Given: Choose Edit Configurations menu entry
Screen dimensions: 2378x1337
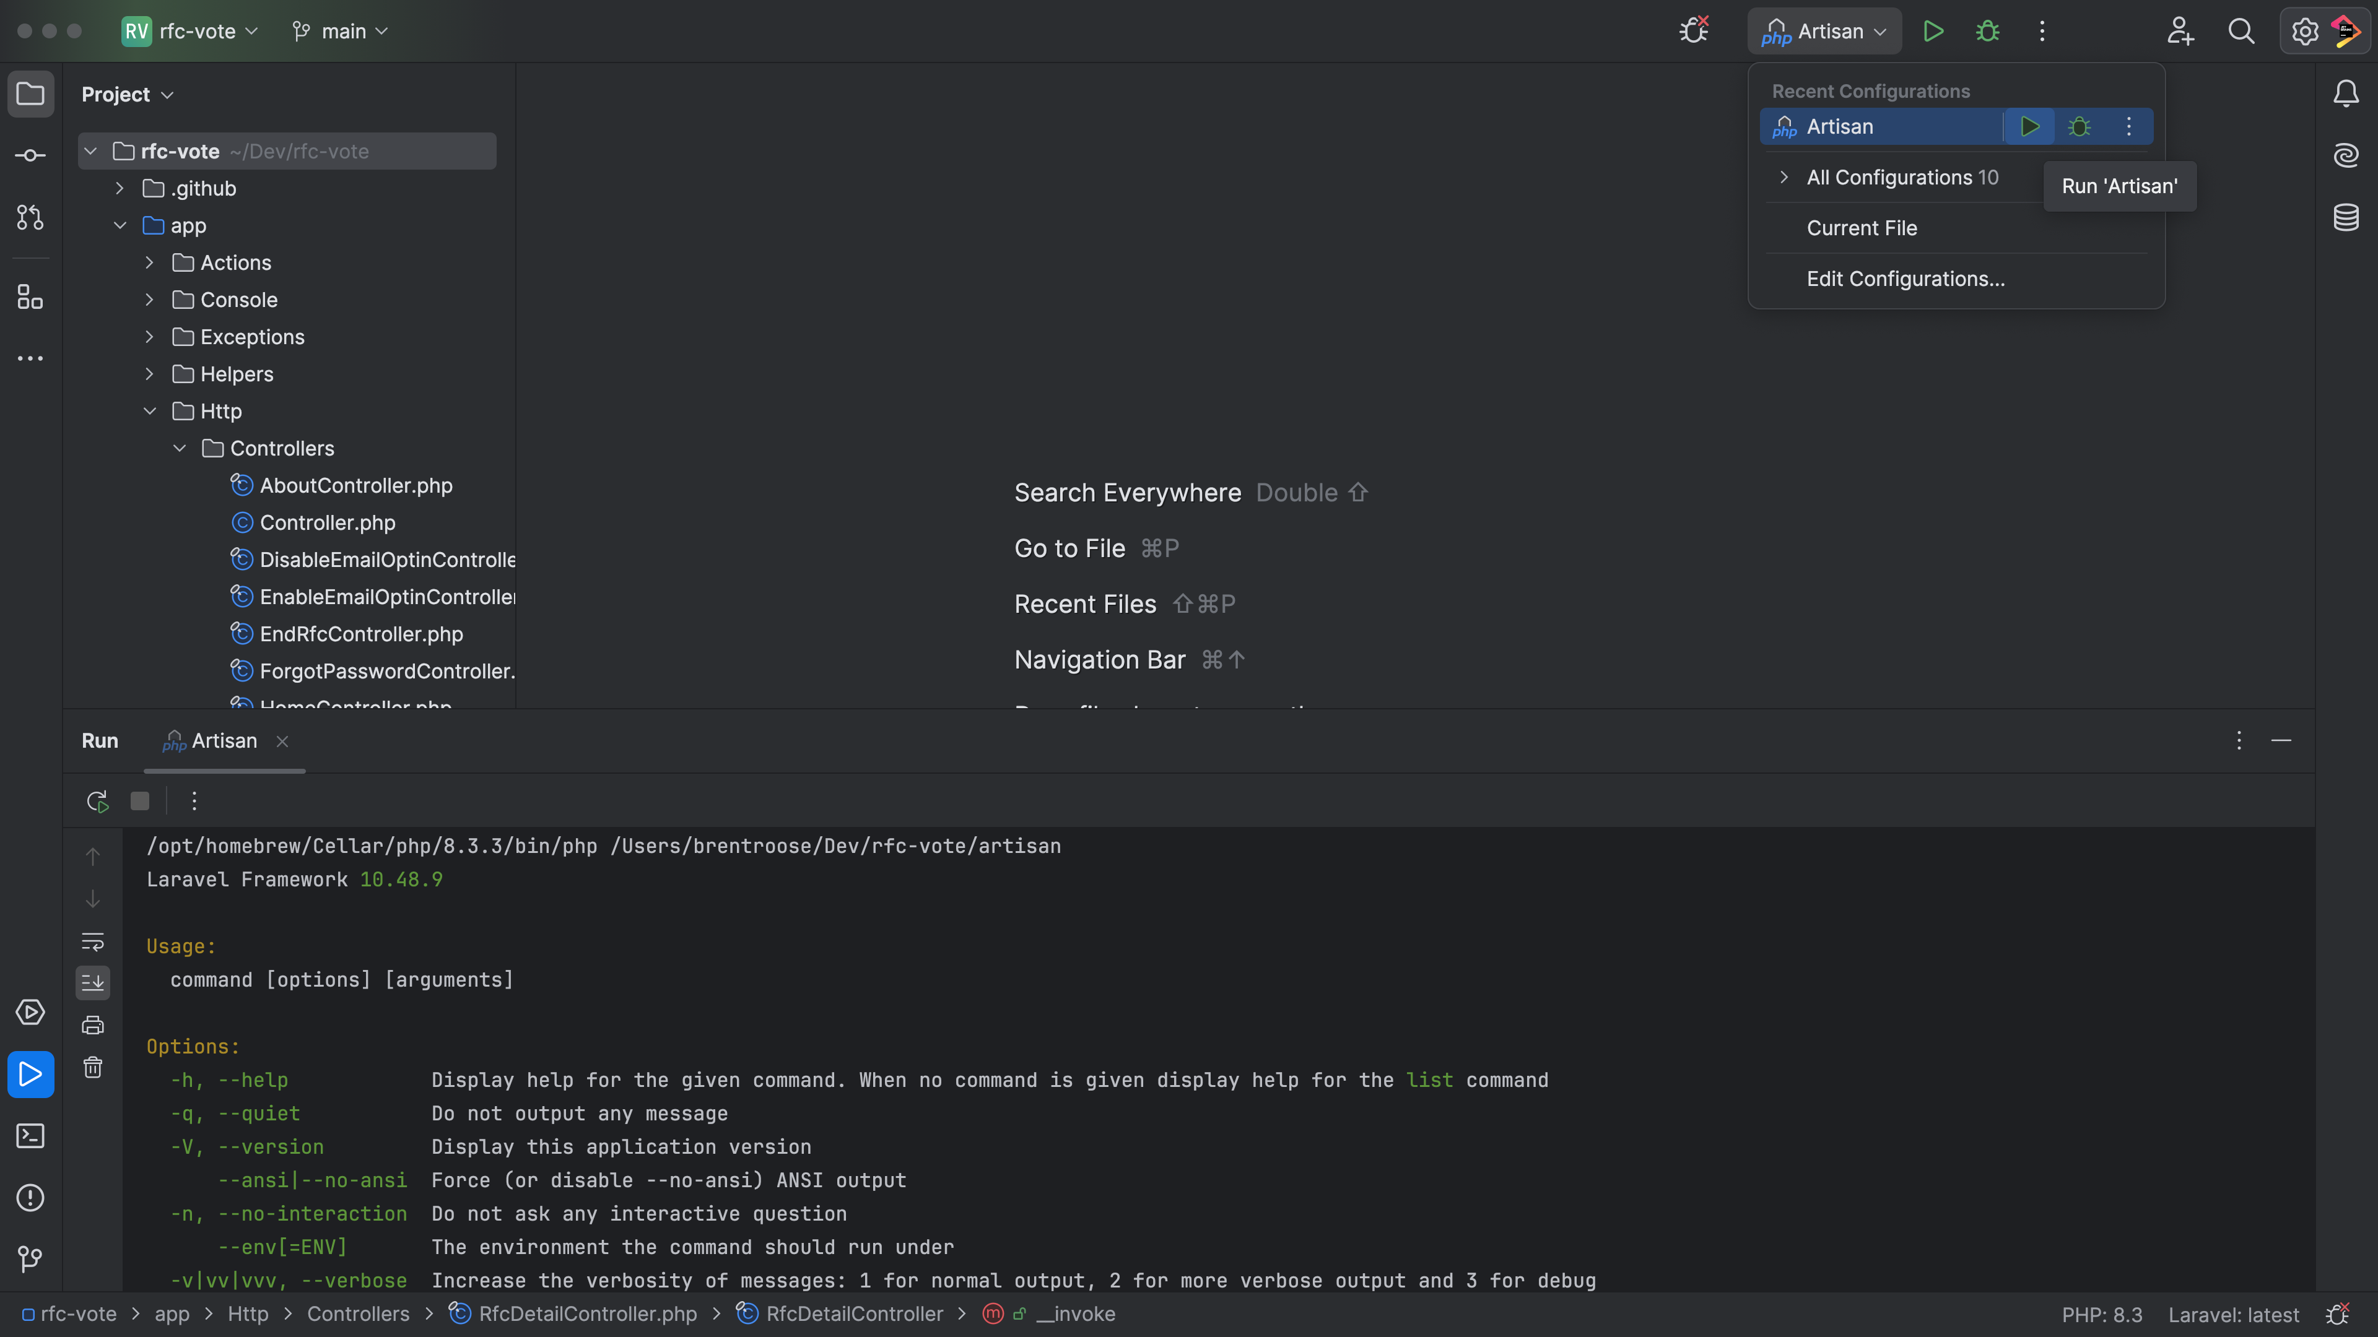Looking at the screenshot, I should pos(1905,279).
